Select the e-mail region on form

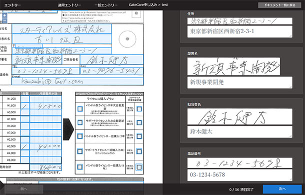[77, 81]
